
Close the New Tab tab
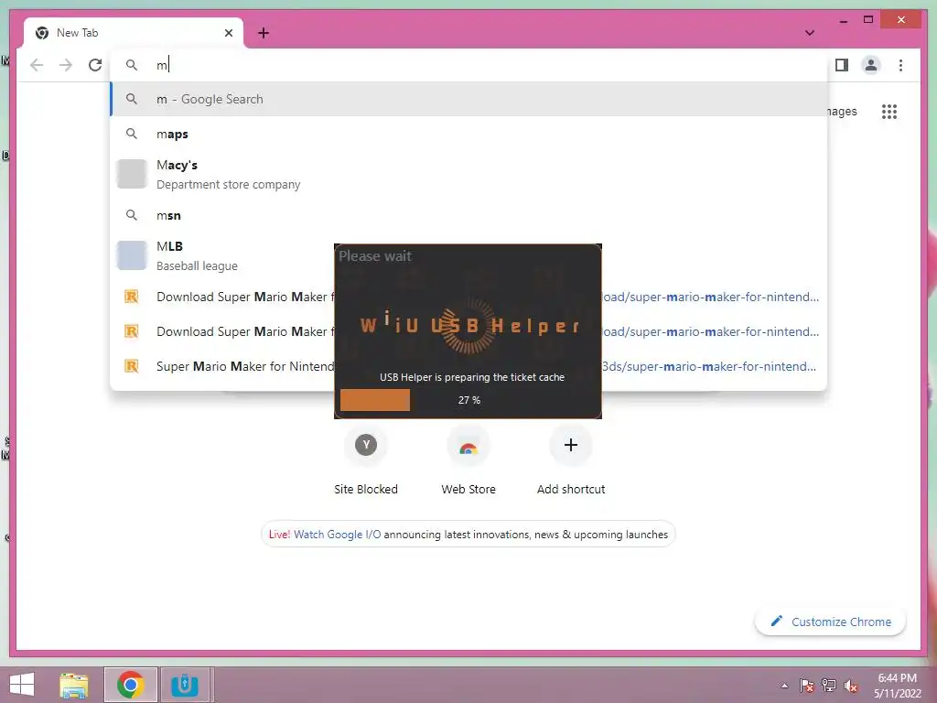click(x=228, y=33)
